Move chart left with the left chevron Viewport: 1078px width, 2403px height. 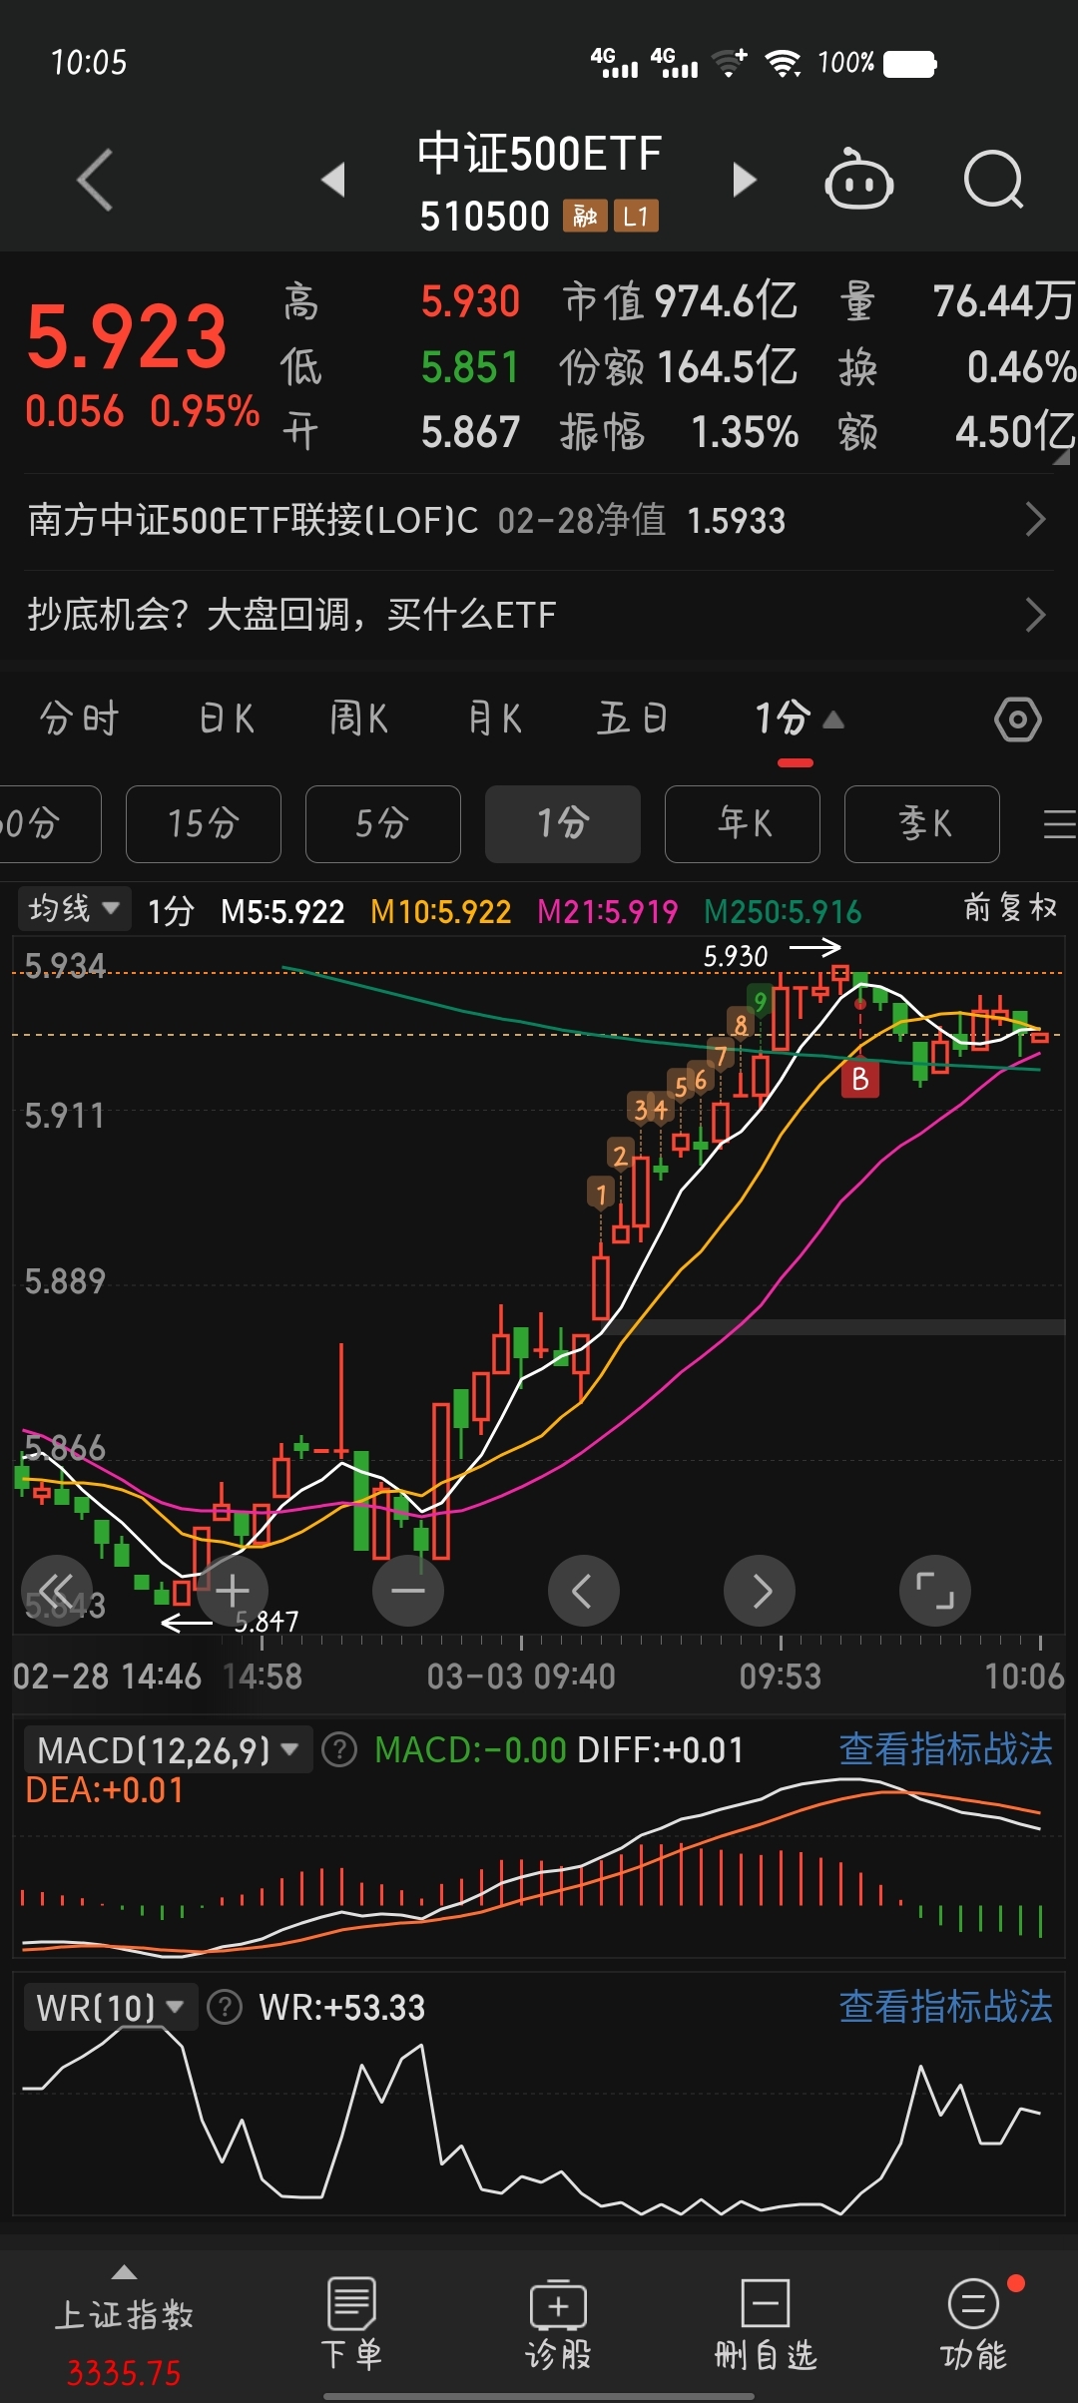[584, 1591]
